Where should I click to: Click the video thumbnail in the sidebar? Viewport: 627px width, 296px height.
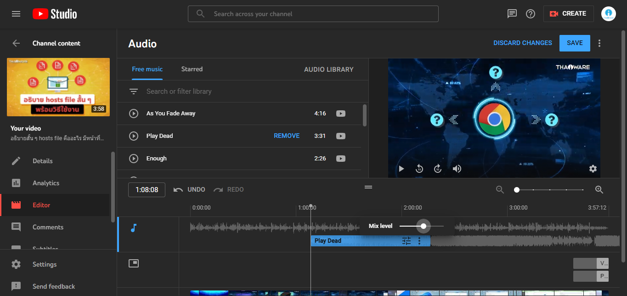coord(58,87)
